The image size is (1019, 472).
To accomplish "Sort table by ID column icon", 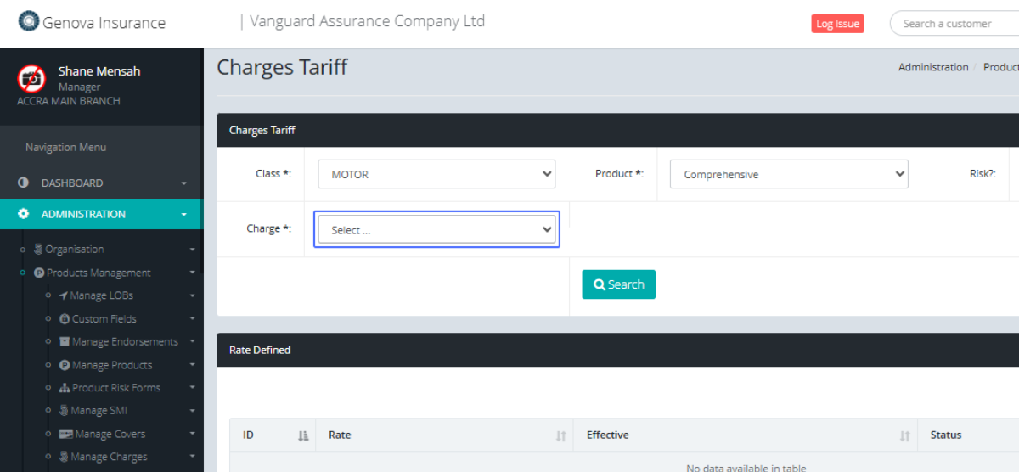I will coord(303,435).
